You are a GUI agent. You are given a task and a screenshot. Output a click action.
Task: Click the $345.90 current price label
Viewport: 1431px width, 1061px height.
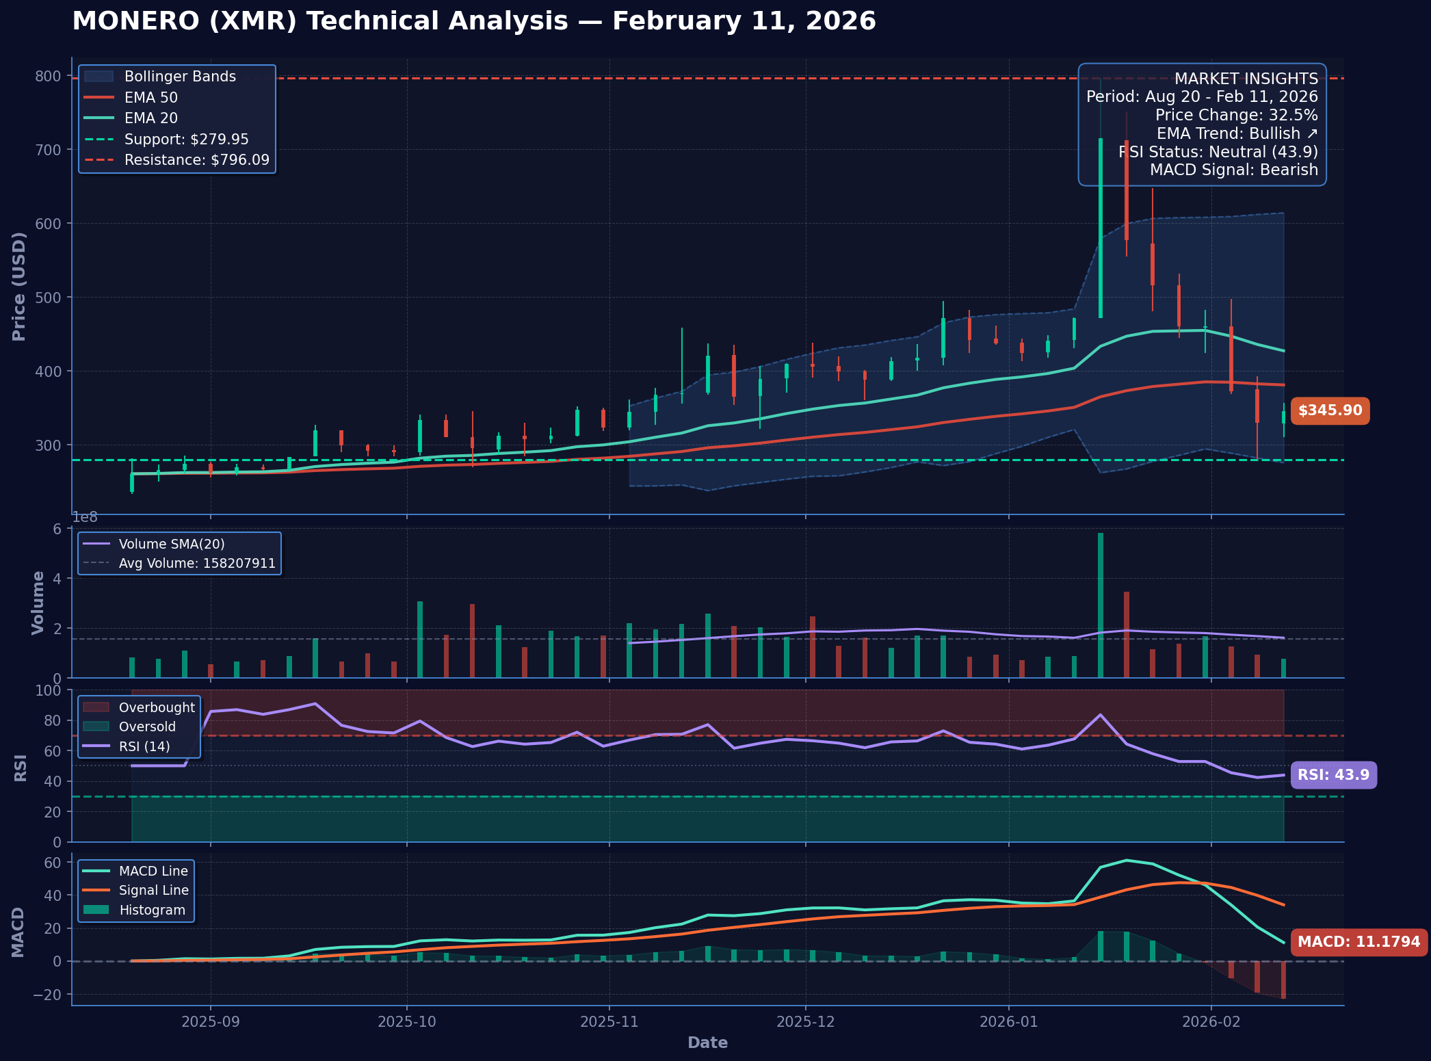tap(1330, 411)
